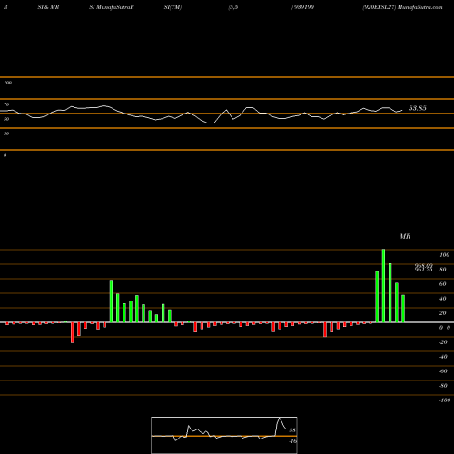Click the bar chart right axis label 40
Screen dimensions: 454x454
click(443, 299)
